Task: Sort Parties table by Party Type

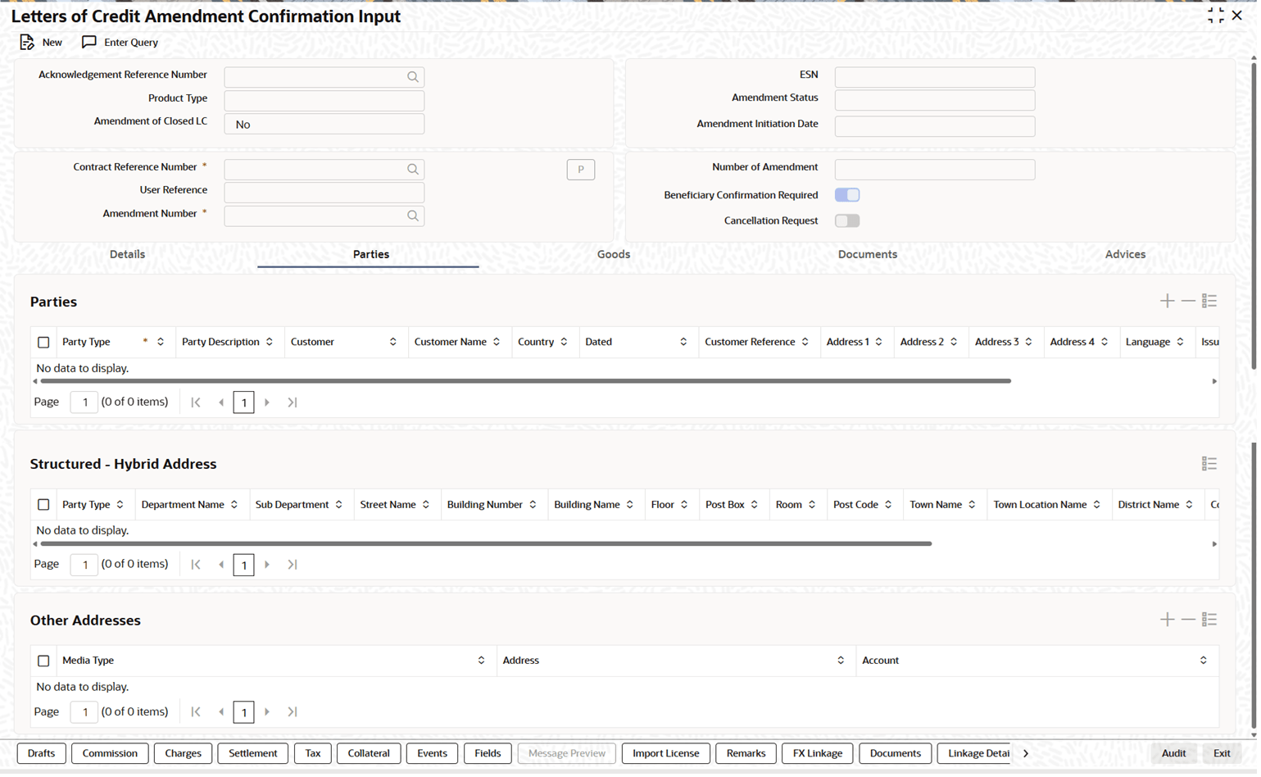Action: tap(161, 342)
